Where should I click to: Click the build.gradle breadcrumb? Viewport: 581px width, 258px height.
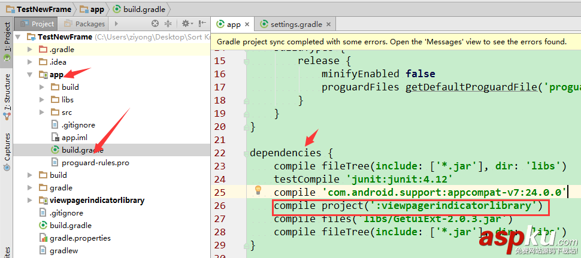(x=140, y=9)
